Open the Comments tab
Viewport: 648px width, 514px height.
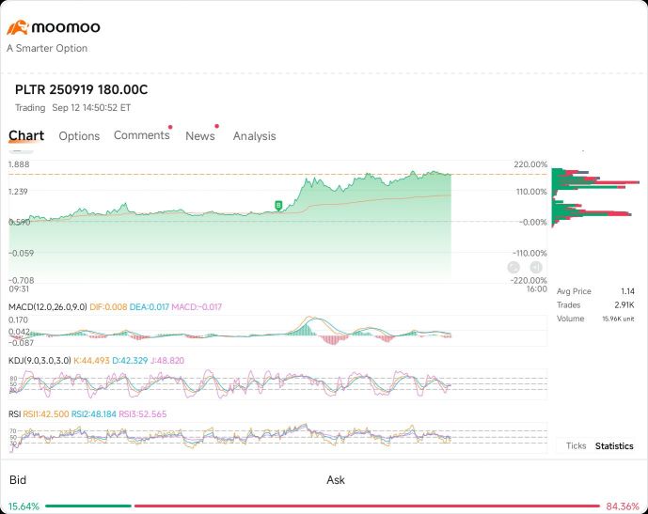(141, 135)
